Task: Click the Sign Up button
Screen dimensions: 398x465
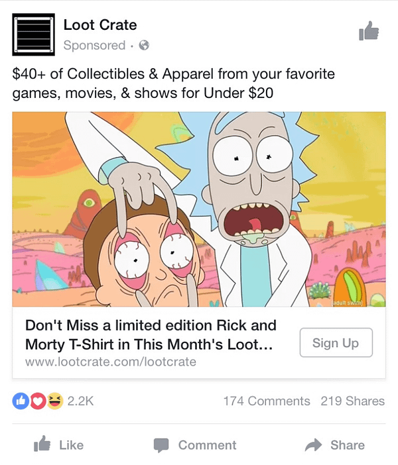Action: coord(336,342)
